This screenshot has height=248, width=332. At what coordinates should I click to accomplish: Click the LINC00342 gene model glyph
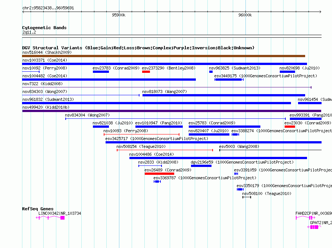tap(50, 218)
